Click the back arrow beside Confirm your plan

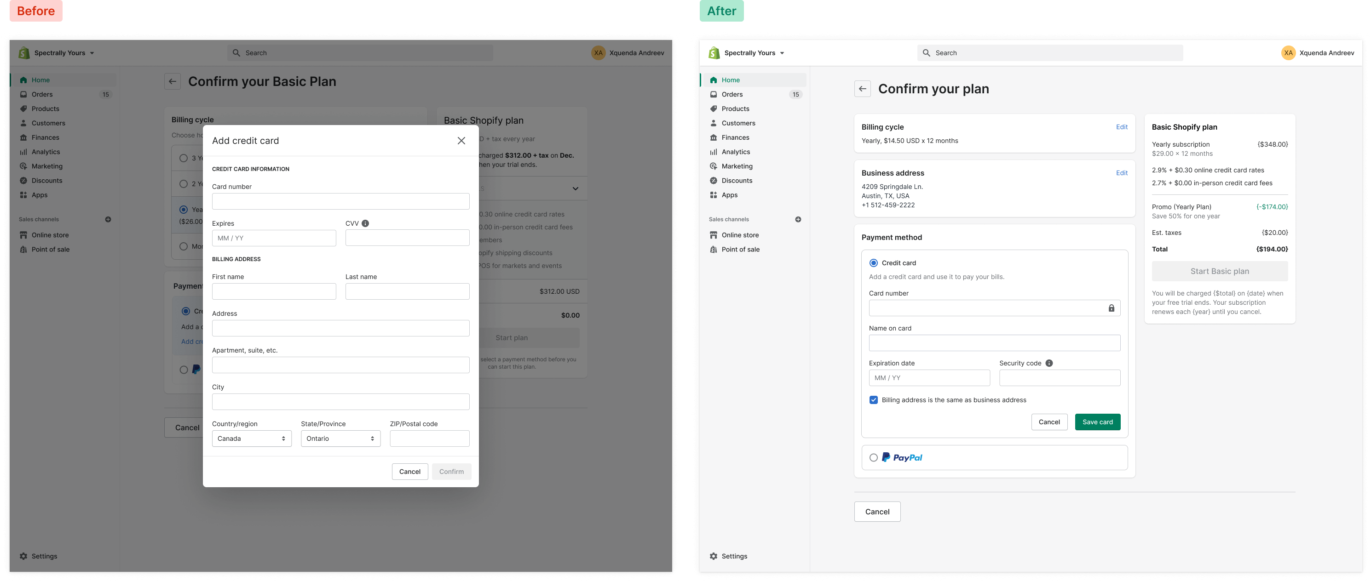pyautogui.click(x=862, y=89)
